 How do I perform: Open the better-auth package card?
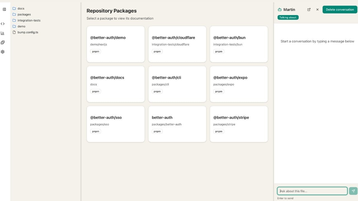point(177,124)
